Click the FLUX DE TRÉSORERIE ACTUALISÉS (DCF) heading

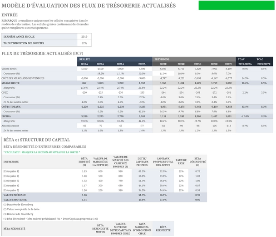[42, 53]
